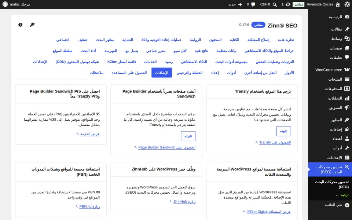The height and width of the screenshot is (220, 352).
Task: Click the pin icon beside help
Action: (32, 25)
